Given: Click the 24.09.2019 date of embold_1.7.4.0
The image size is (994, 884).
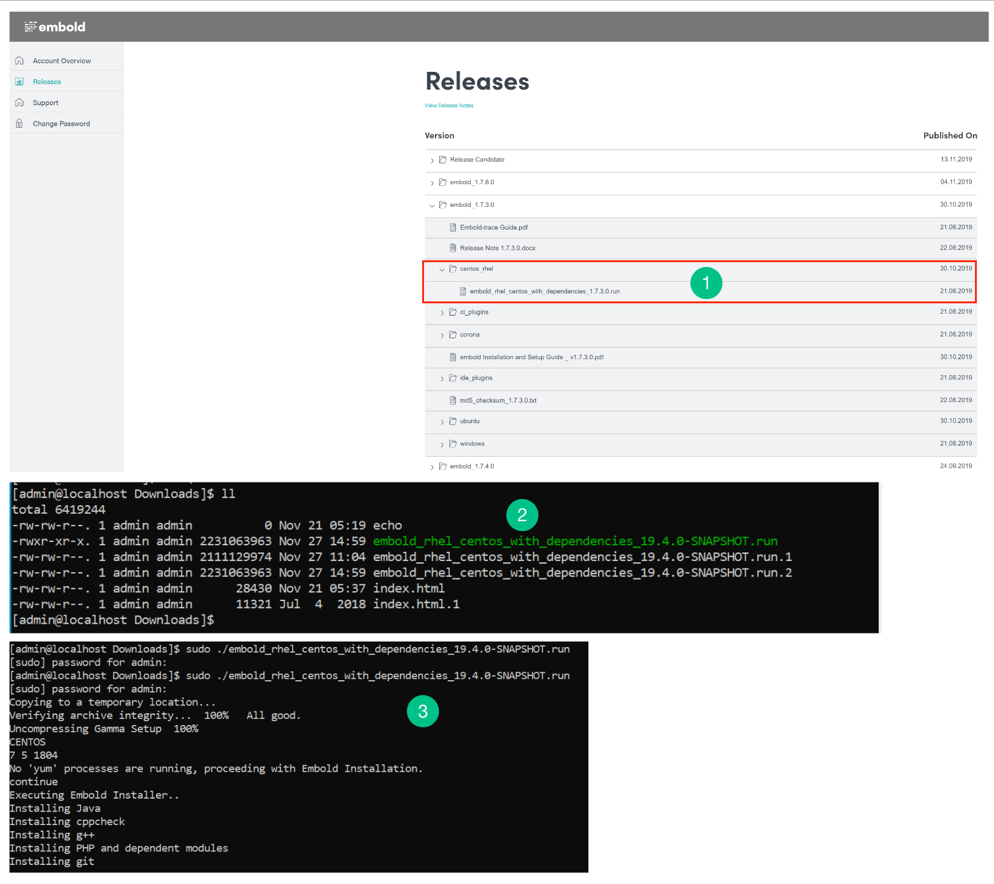Looking at the screenshot, I should click(x=956, y=466).
